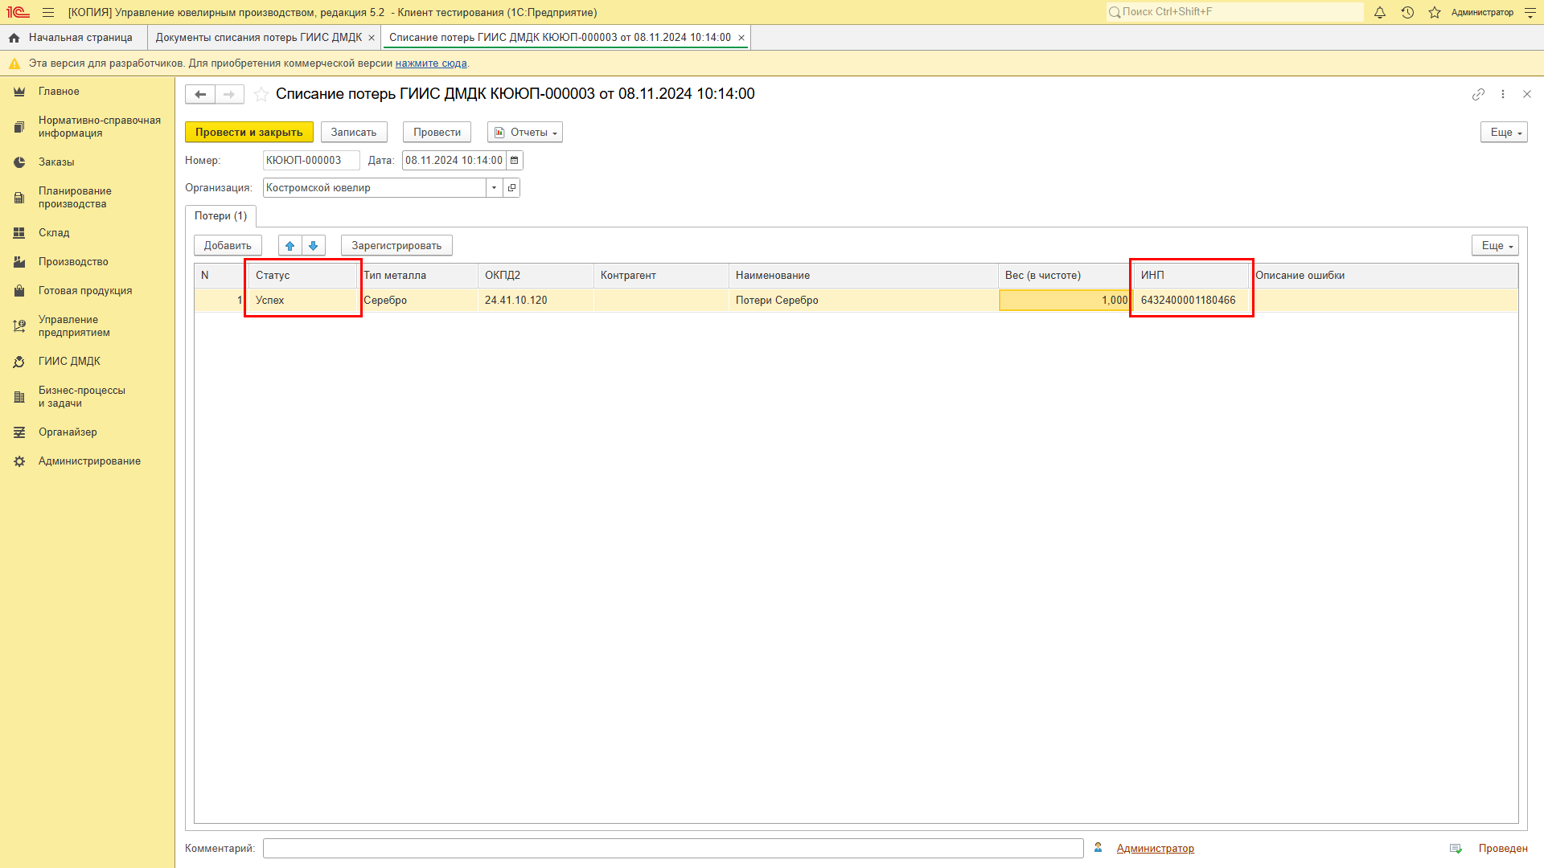Open Заказы section in sidebar
The height and width of the screenshot is (868, 1544).
click(56, 162)
